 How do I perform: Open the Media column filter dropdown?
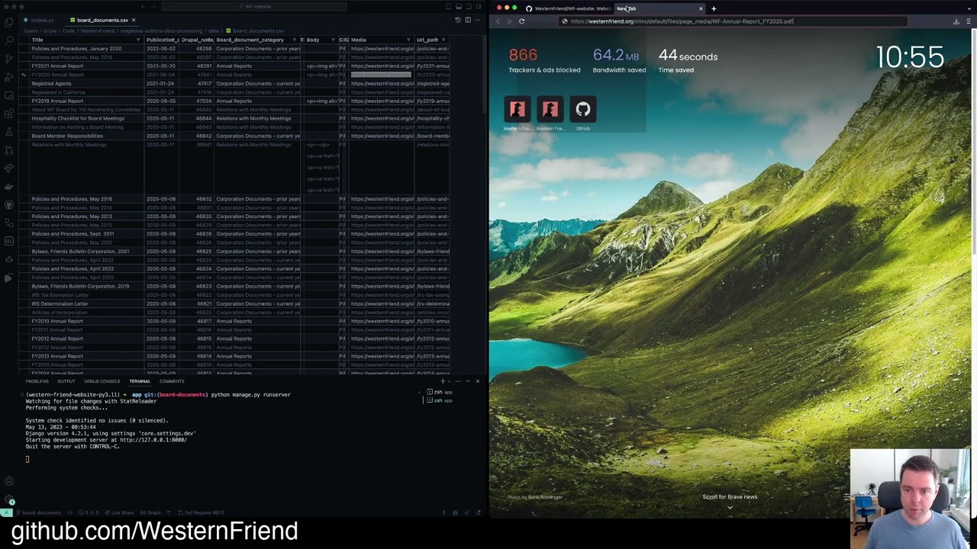[x=408, y=40]
